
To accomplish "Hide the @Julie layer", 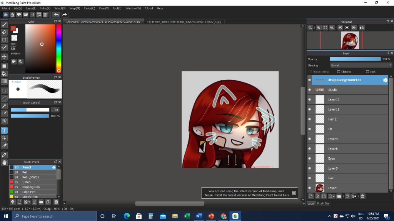I will pyautogui.click(x=310, y=90).
